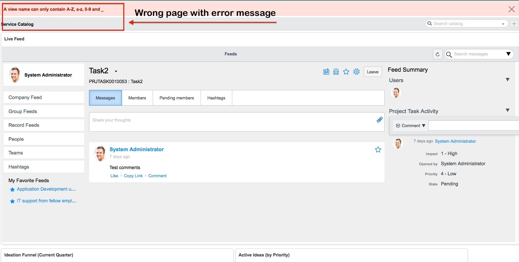Click the Pending state value
This screenshot has width=519, height=262.
(450, 184)
